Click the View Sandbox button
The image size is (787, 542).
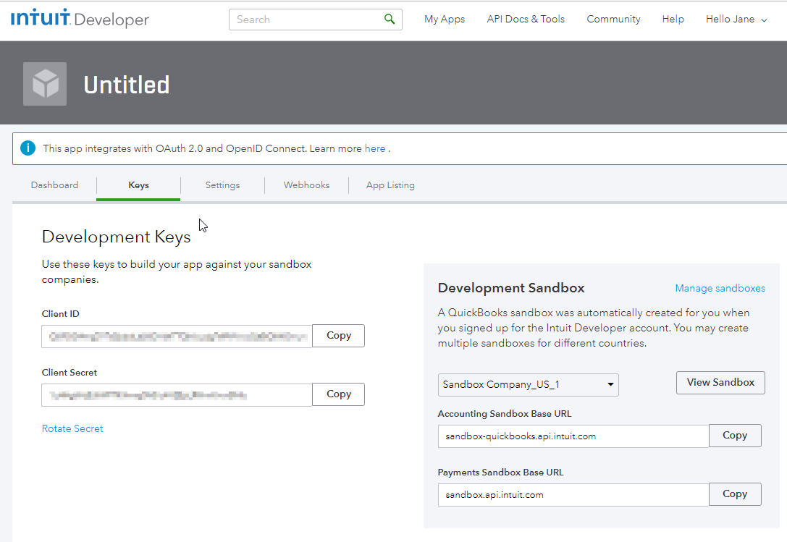pyautogui.click(x=720, y=383)
